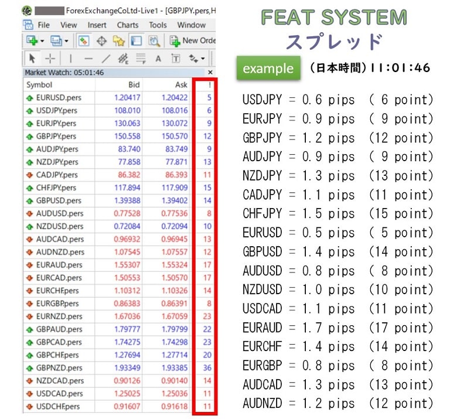Open the View menu
450x419 pixels.
click(x=69, y=25)
